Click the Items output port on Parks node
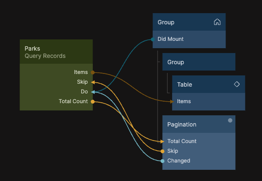The image size is (262, 181). tap(93, 72)
